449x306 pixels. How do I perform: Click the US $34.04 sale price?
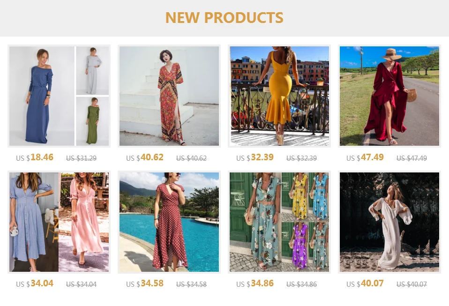35,284
